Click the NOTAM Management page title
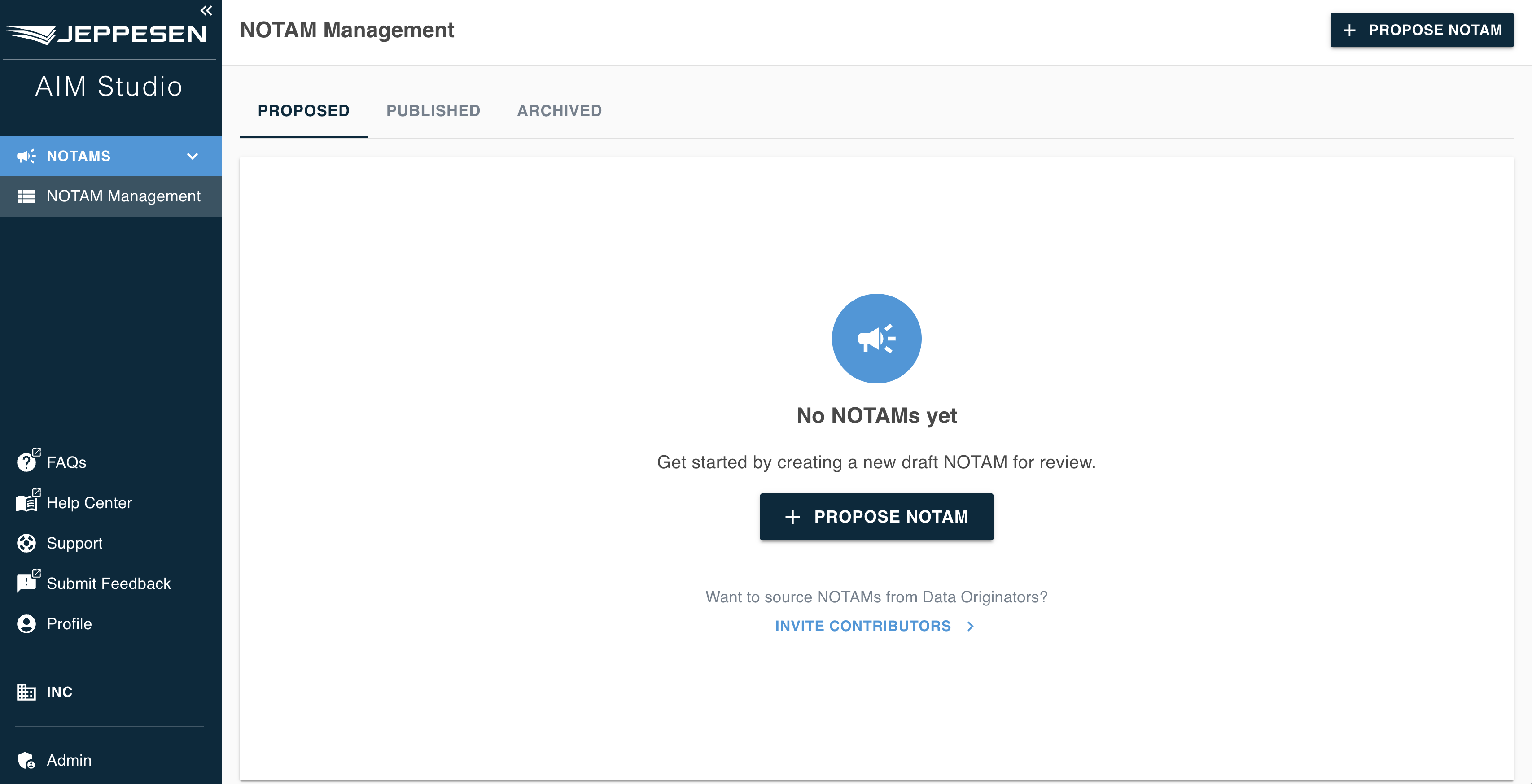The image size is (1532, 784). coord(347,30)
